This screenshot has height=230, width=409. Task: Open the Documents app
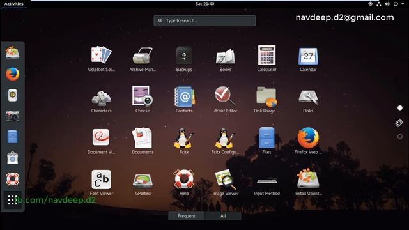[143, 141]
